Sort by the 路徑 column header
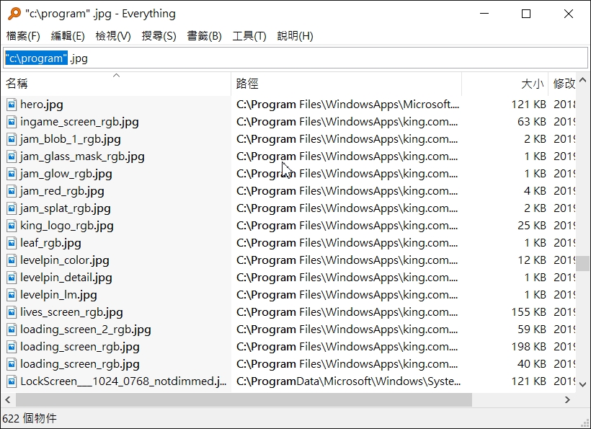Image resolution: width=591 pixels, height=429 pixels. [347, 84]
